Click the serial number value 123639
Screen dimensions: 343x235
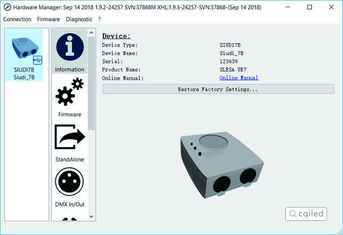click(229, 61)
